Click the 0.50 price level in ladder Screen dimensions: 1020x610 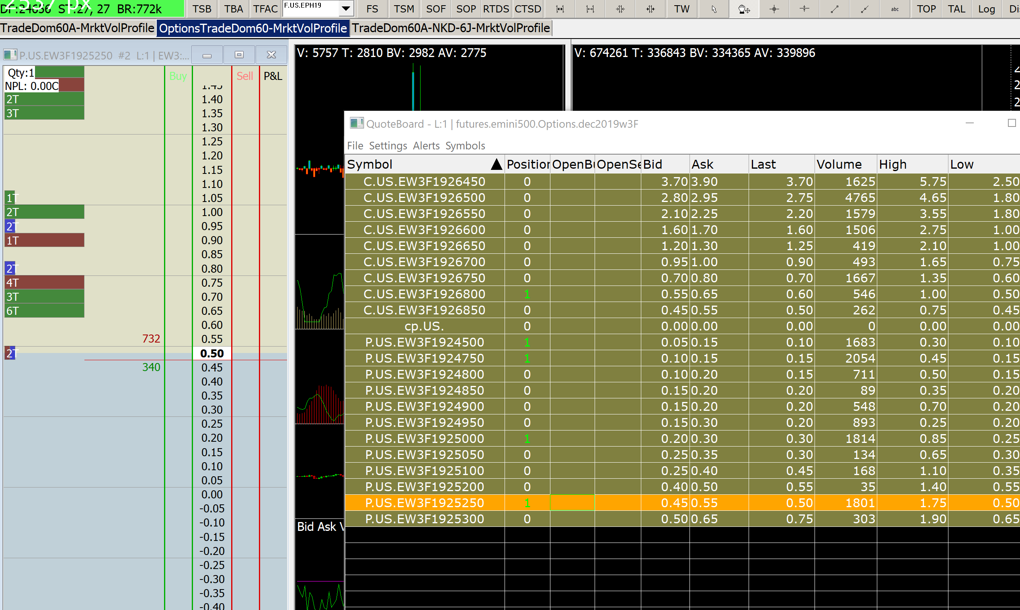pyautogui.click(x=212, y=353)
